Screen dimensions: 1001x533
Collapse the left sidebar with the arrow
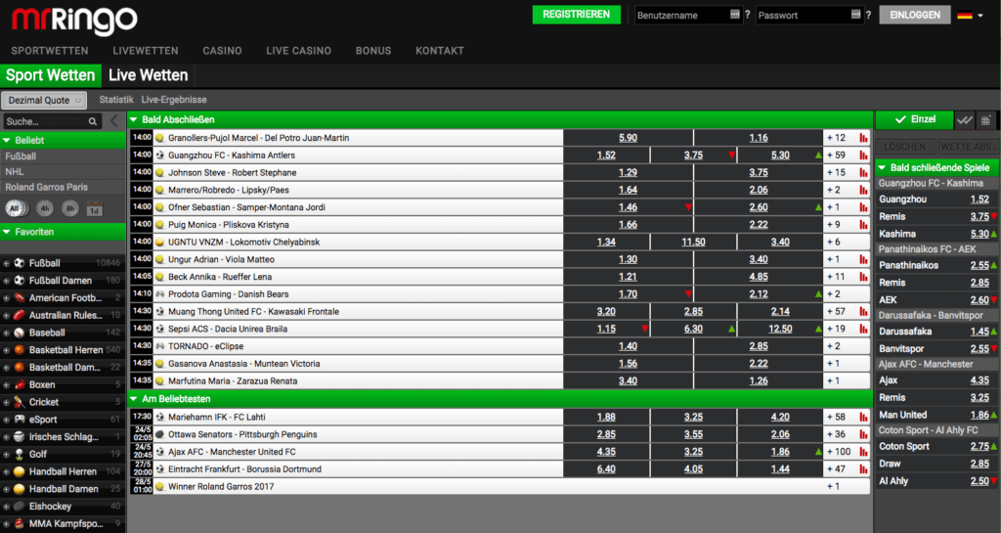coord(114,121)
